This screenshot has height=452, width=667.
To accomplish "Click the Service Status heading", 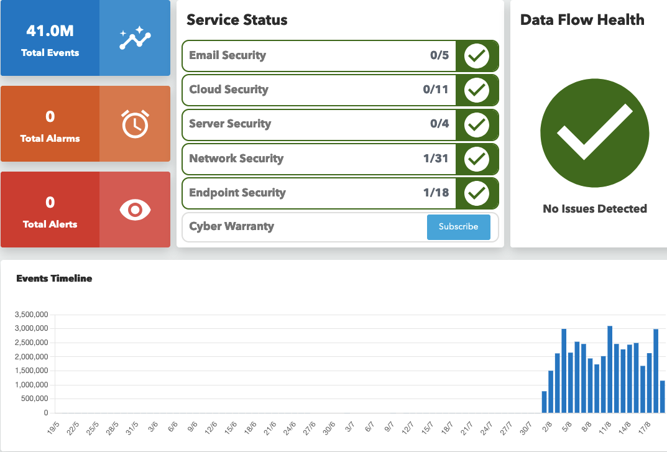I will click(x=237, y=19).
